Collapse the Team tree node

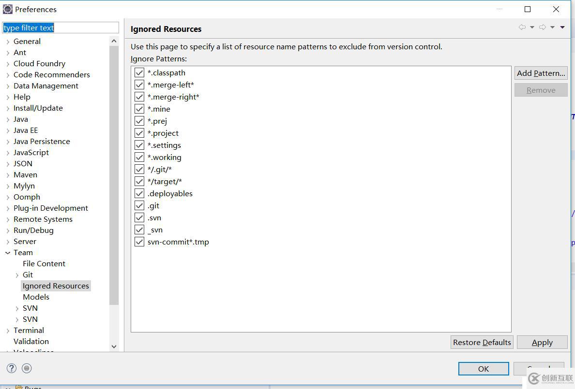[x=8, y=253]
